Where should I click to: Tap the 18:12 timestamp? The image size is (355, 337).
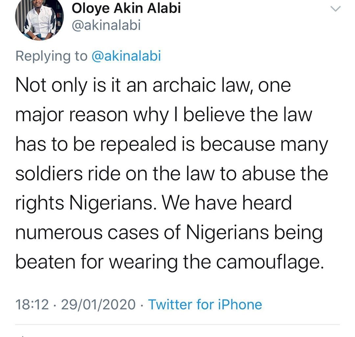coord(32,305)
